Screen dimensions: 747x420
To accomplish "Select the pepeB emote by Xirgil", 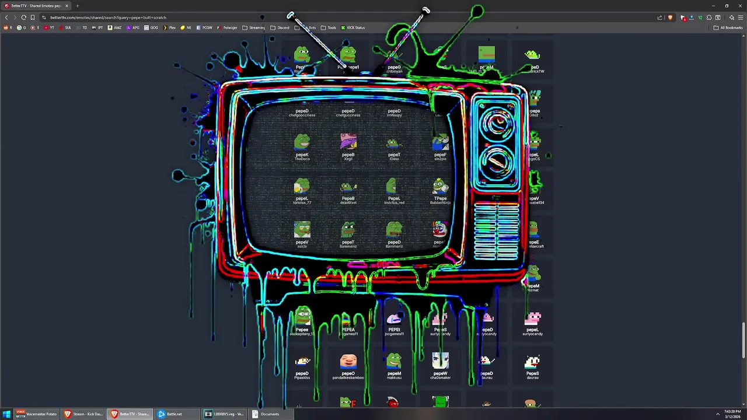I will tap(348, 147).
